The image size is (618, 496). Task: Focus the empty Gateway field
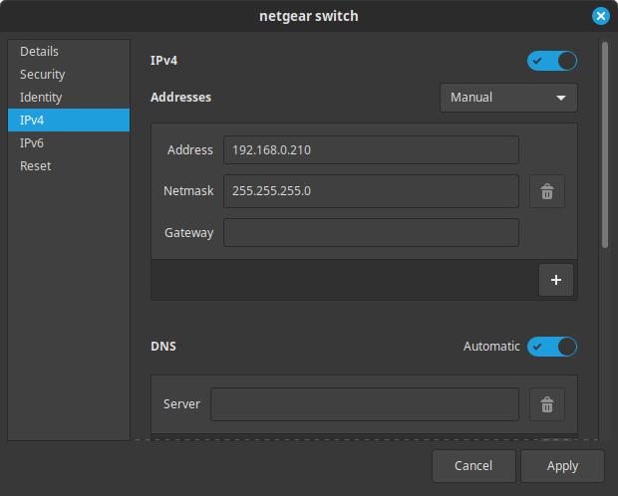(x=371, y=233)
